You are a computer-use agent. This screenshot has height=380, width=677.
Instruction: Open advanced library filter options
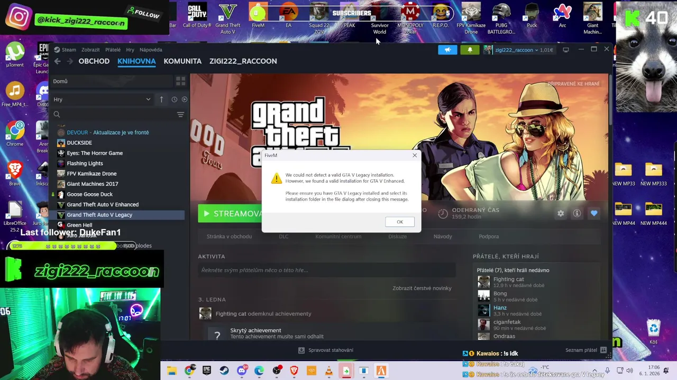pos(180,115)
